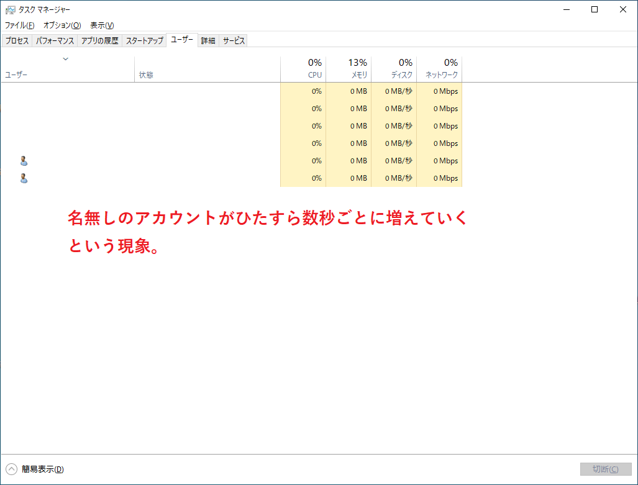
Task: Switch to the 詳細 tab
Action: click(x=207, y=41)
